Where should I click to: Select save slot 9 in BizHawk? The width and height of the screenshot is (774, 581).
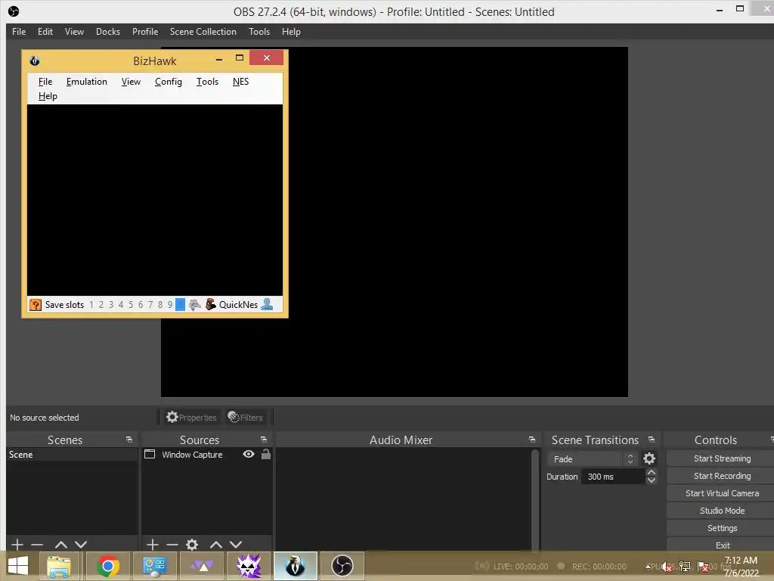170,304
